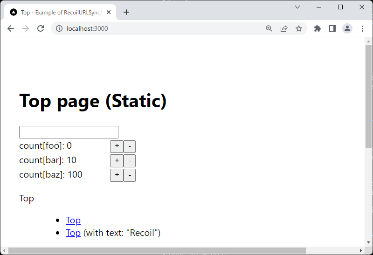Viewport: 373px width, 255px height.
Task: Follow the 'Top' link with text "Recoil"
Action: [73, 233]
